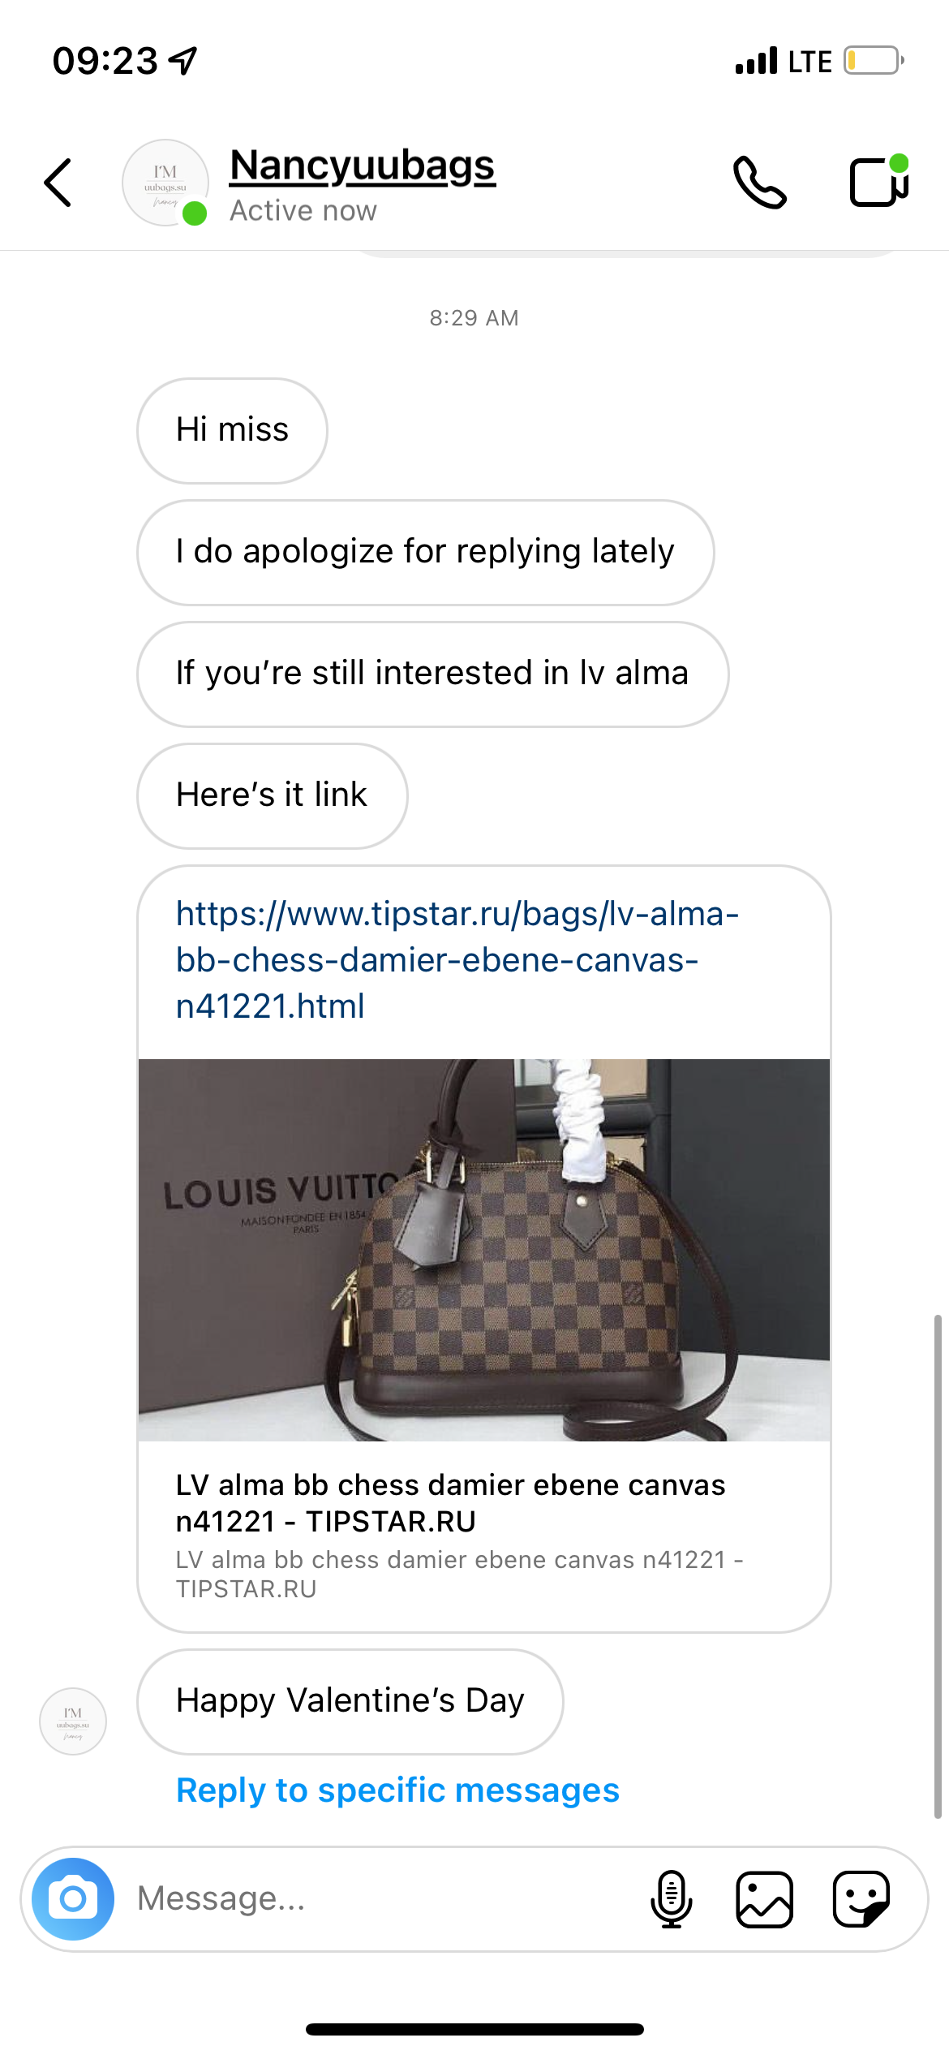The image size is (949, 2055).
Task: Open the sticker picker
Action: click(x=861, y=1898)
